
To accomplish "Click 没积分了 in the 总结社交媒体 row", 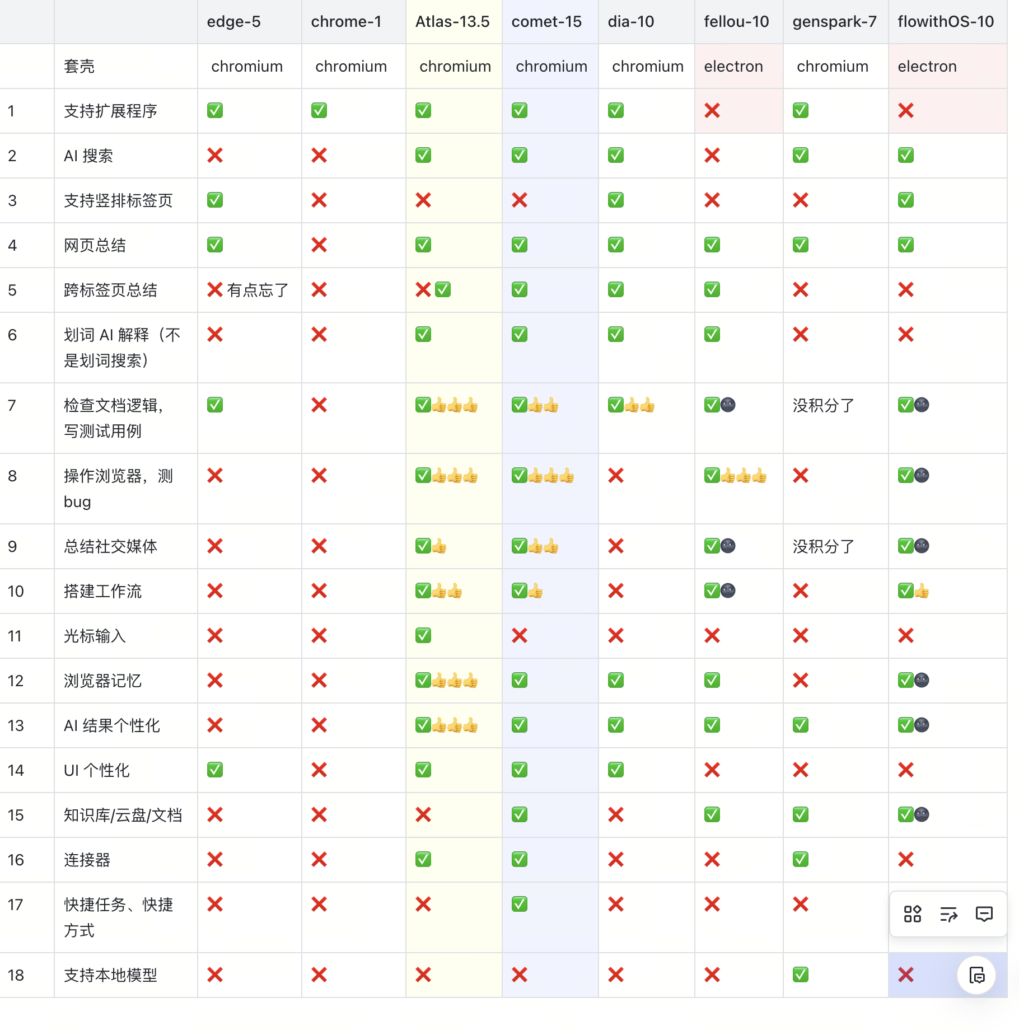I will click(x=824, y=546).
